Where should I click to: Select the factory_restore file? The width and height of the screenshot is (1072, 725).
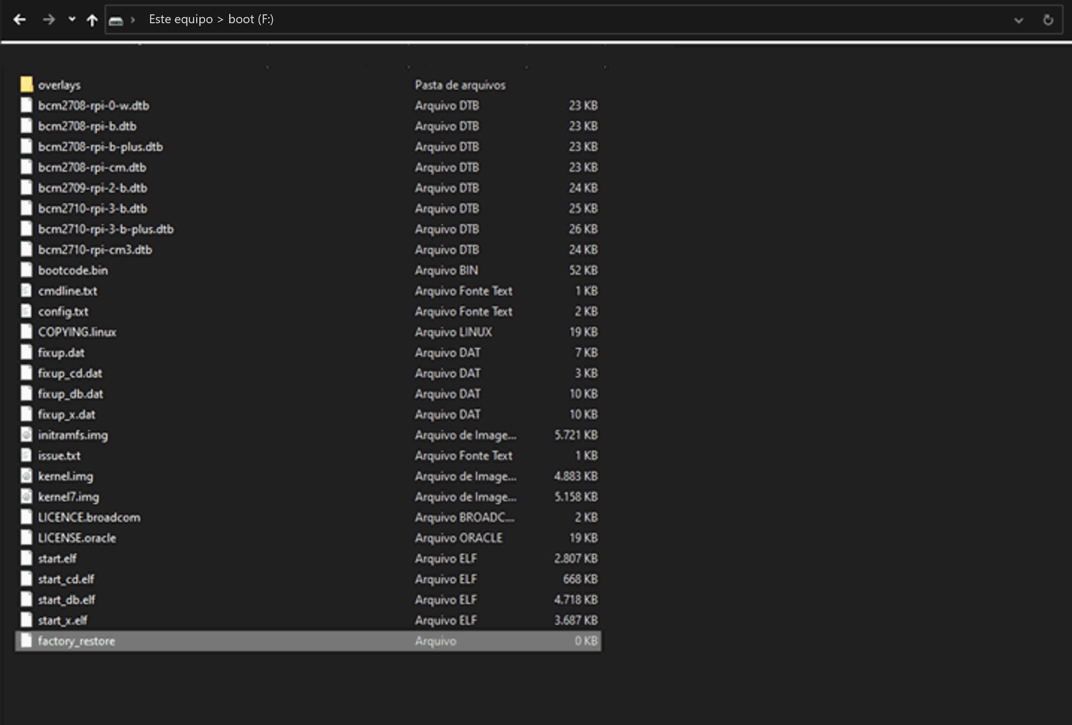pyautogui.click(x=76, y=641)
